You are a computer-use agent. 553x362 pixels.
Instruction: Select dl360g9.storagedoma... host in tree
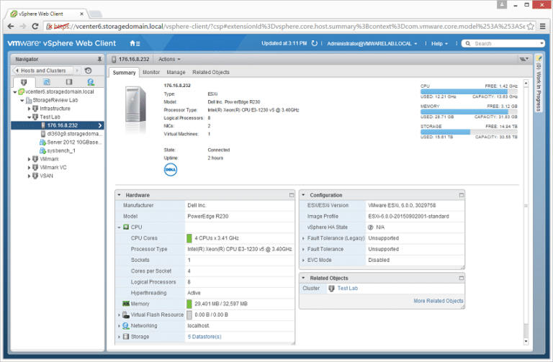(x=75, y=134)
